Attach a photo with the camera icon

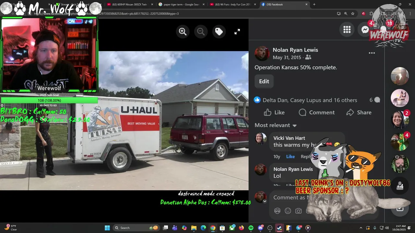[x=299, y=211]
